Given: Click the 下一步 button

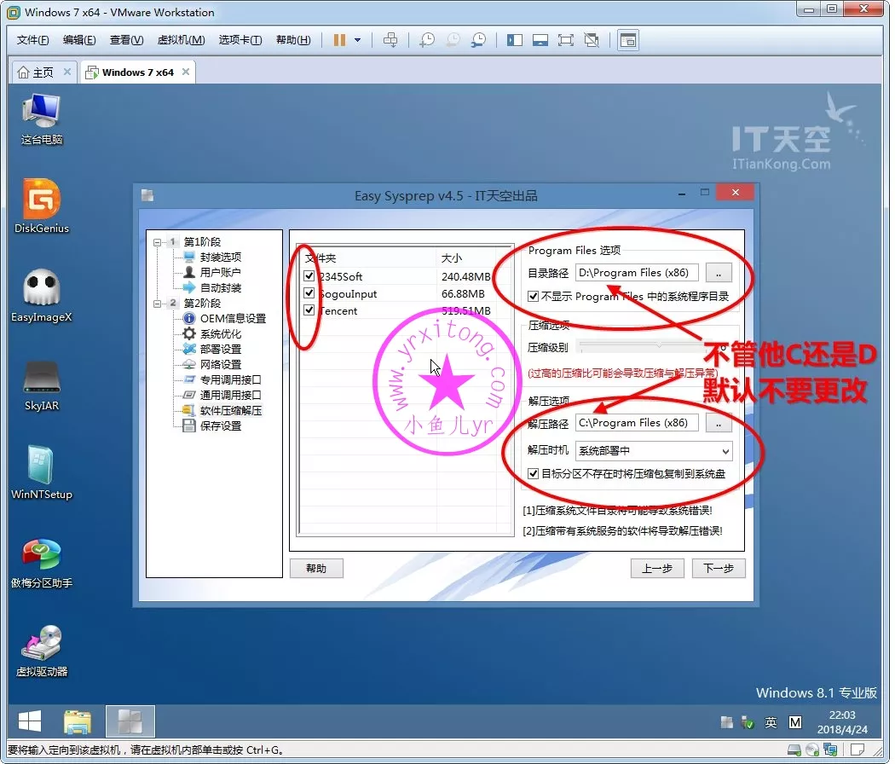Looking at the screenshot, I should point(718,569).
